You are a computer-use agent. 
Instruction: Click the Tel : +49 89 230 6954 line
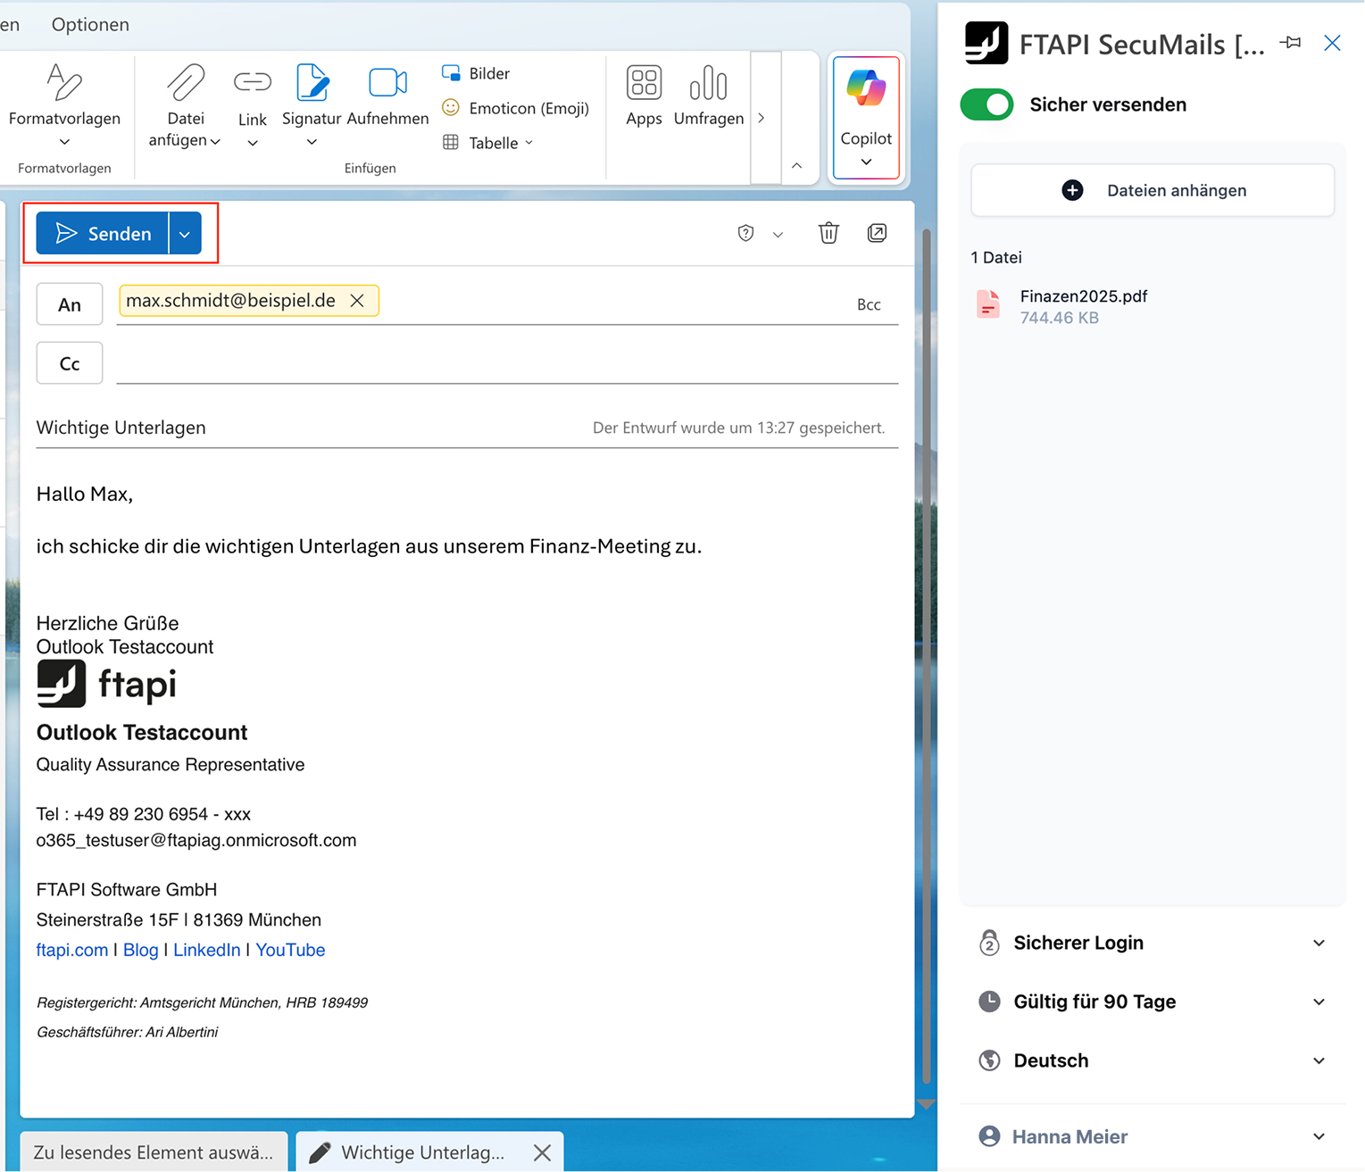tap(144, 814)
